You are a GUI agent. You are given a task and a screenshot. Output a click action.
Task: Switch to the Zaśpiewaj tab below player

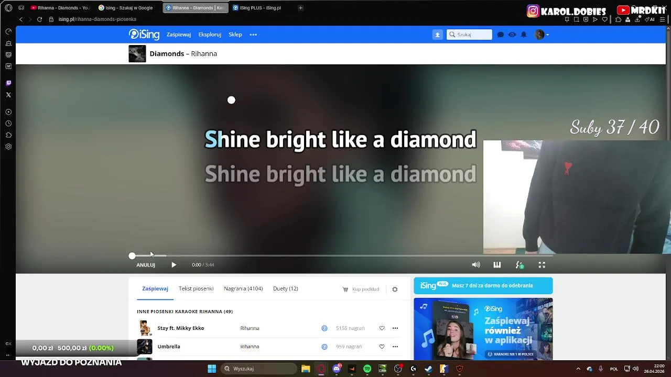155,289
